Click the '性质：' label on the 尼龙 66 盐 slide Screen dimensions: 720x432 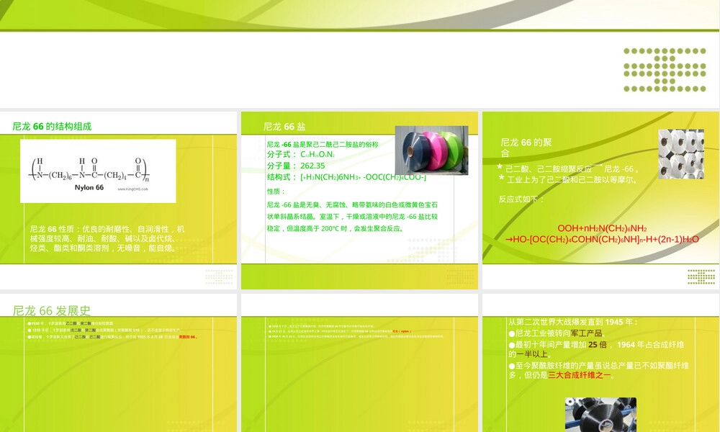pos(276,192)
